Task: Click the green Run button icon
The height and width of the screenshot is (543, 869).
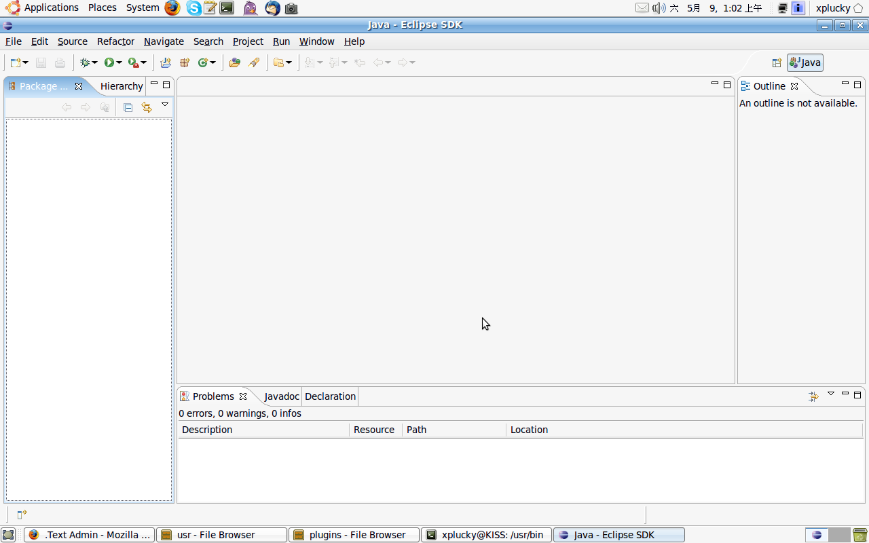Action: 109,62
